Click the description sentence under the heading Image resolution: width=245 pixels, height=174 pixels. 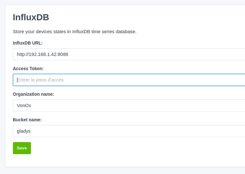coord(75,32)
